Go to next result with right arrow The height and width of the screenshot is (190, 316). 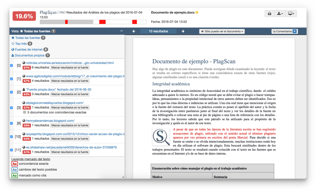pyautogui.click(x=183, y=31)
